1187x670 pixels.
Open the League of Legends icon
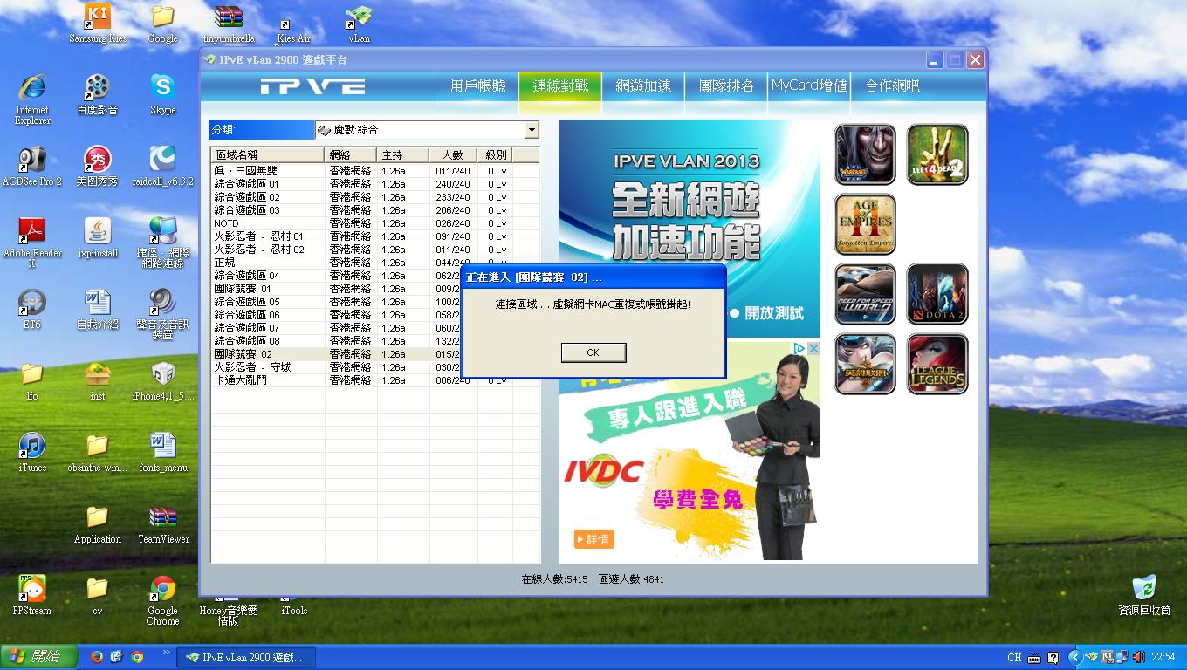pyautogui.click(x=937, y=364)
